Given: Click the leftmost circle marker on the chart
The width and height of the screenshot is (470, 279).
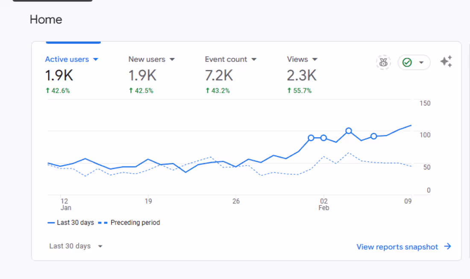Looking at the screenshot, I should point(311,138).
